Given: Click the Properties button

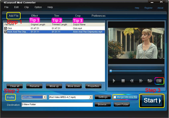Looking at the screenshot, I should coord(94,86).
